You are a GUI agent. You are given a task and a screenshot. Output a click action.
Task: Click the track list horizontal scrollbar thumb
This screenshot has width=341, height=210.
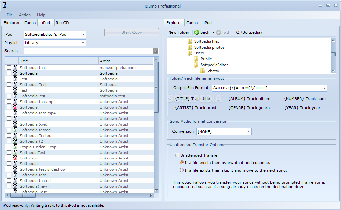23,195
